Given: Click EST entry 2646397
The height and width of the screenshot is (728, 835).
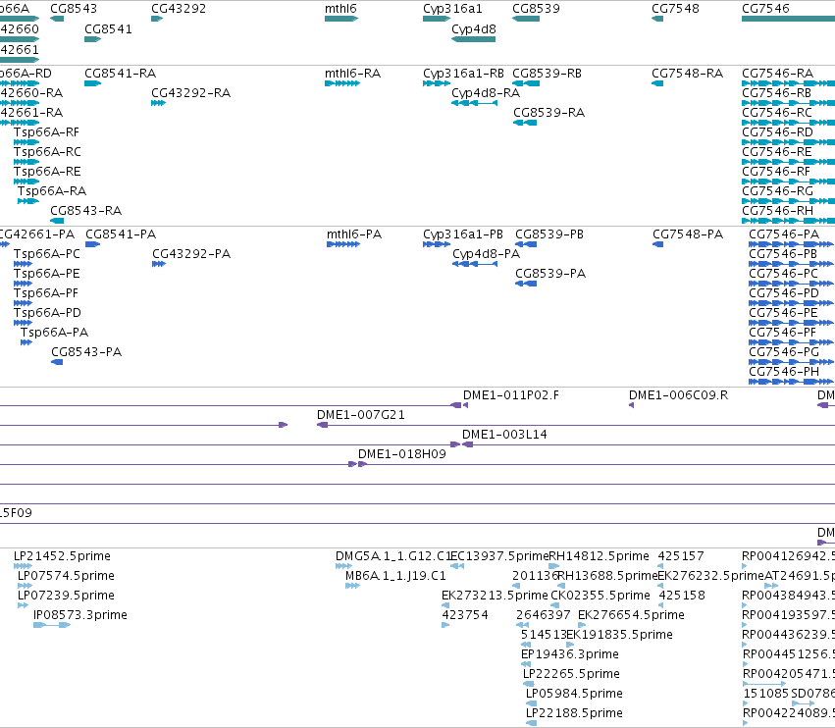Looking at the screenshot, I should 544,615.
